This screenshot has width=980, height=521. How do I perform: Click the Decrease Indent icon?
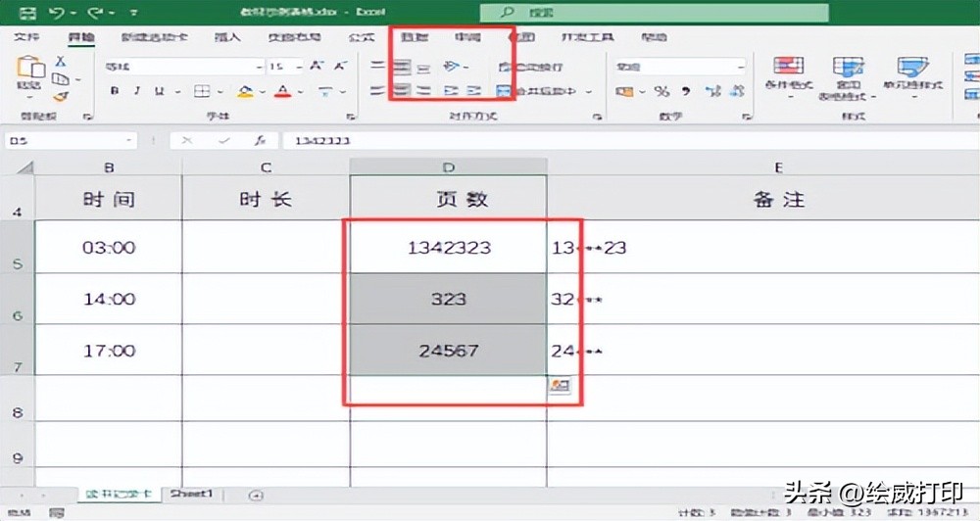[x=451, y=91]
